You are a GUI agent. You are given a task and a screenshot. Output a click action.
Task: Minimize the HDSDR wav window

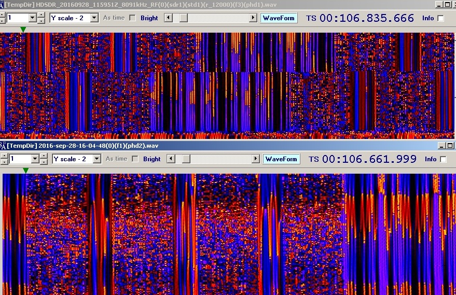tap(439, 5)
